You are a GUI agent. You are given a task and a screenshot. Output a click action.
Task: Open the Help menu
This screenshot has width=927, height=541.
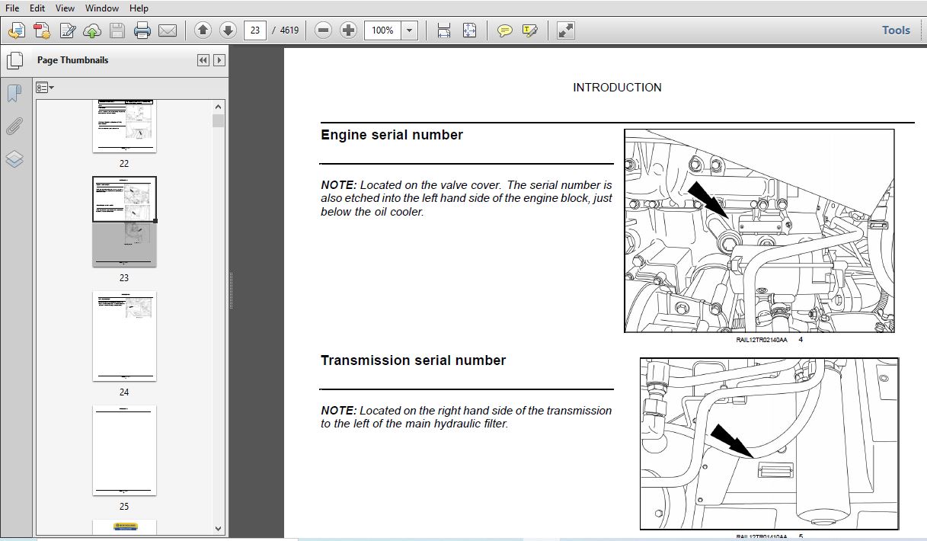click(139, 8)
